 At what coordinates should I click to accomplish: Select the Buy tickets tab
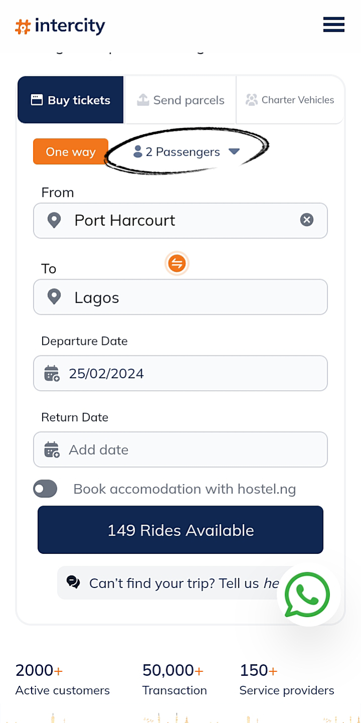coord(71,100)
